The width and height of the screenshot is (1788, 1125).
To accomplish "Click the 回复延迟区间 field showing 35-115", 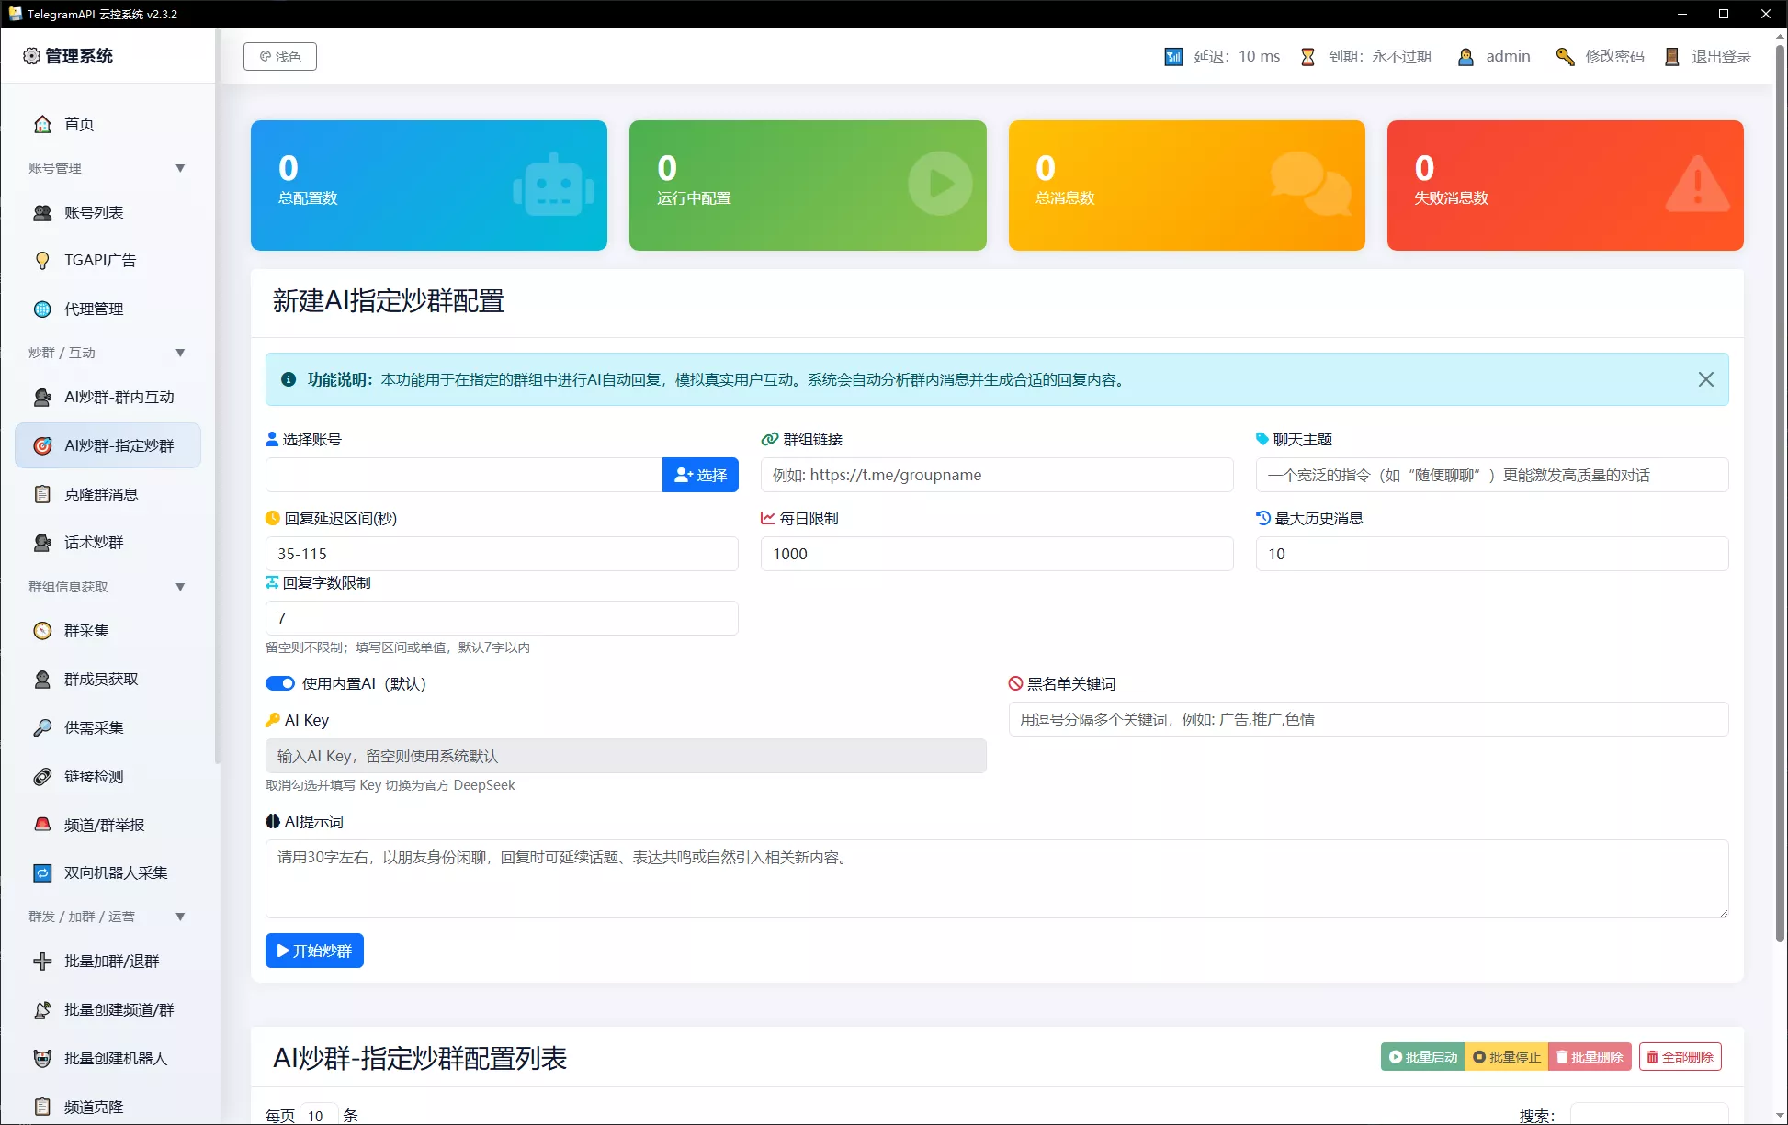I will click(502, 554).
